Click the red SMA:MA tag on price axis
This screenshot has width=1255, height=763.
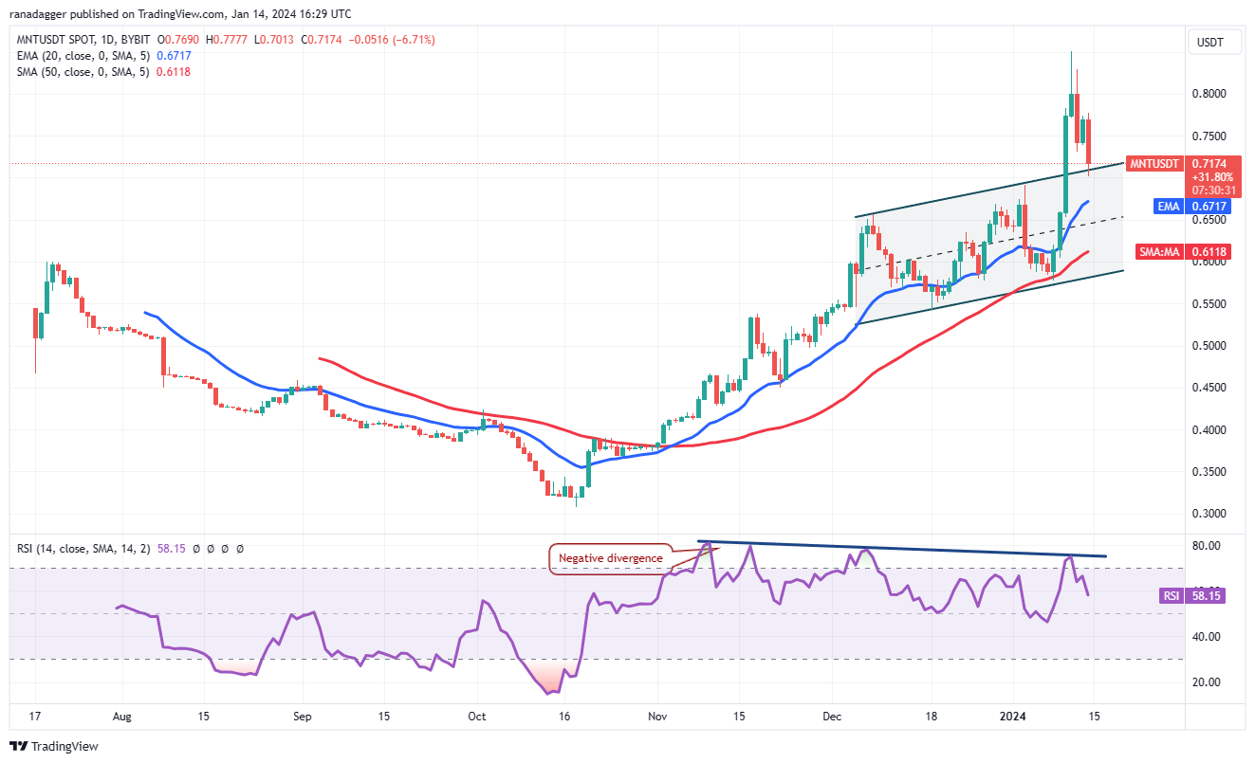coord(1158,251)
